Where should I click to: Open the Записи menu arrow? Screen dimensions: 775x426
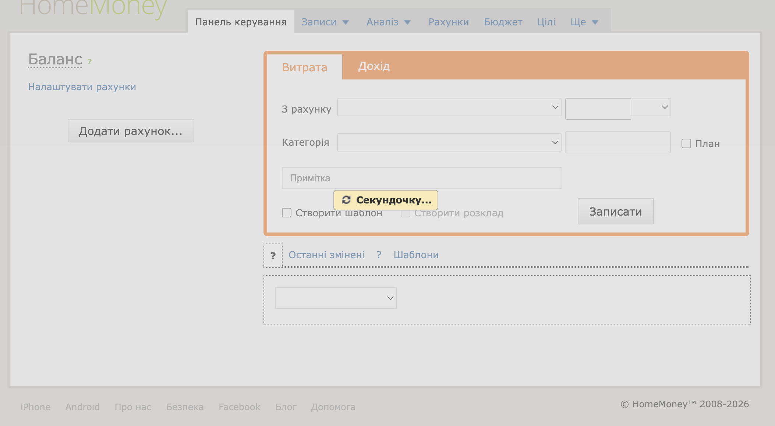(346, 22)
